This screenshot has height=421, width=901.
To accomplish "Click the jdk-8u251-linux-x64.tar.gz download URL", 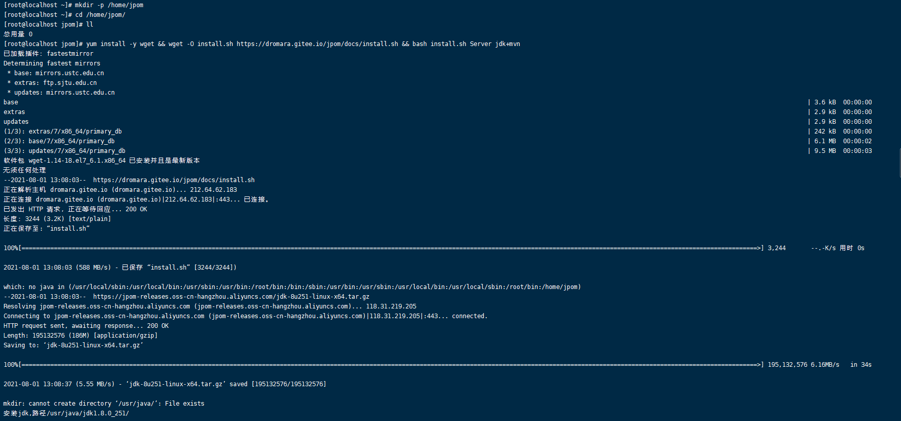I will pyautogui.click(x=231, y=297).
